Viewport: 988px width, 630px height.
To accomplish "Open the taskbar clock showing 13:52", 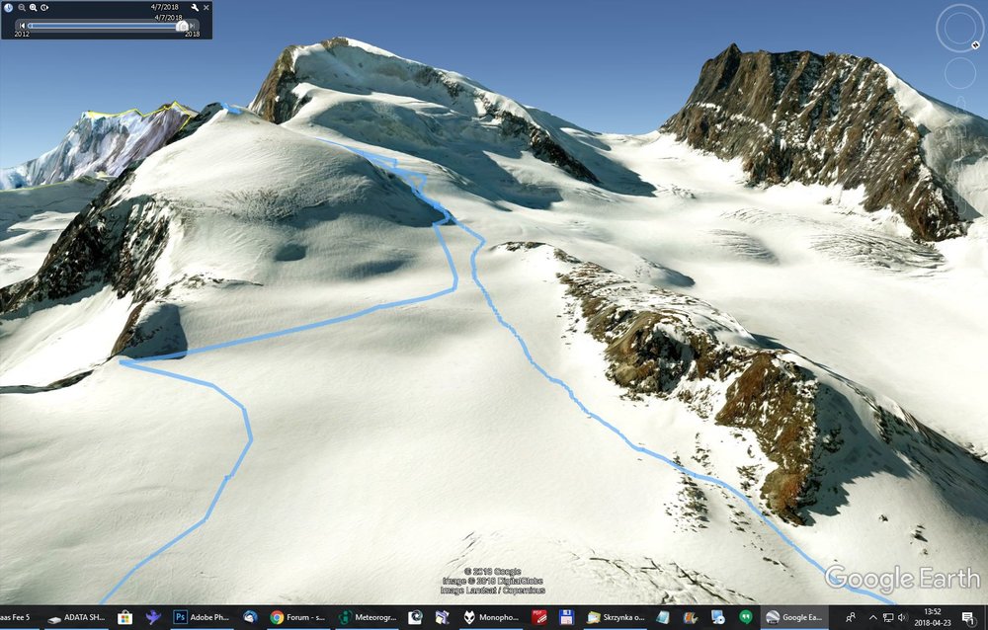I will [x=933, y=617].
